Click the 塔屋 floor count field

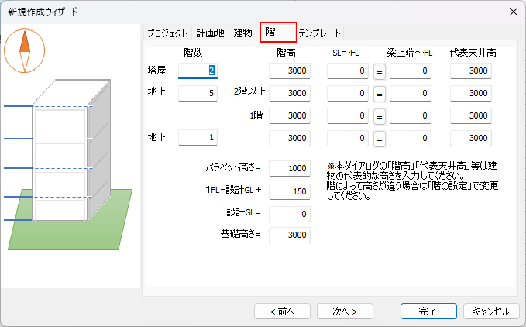point(198,71)
